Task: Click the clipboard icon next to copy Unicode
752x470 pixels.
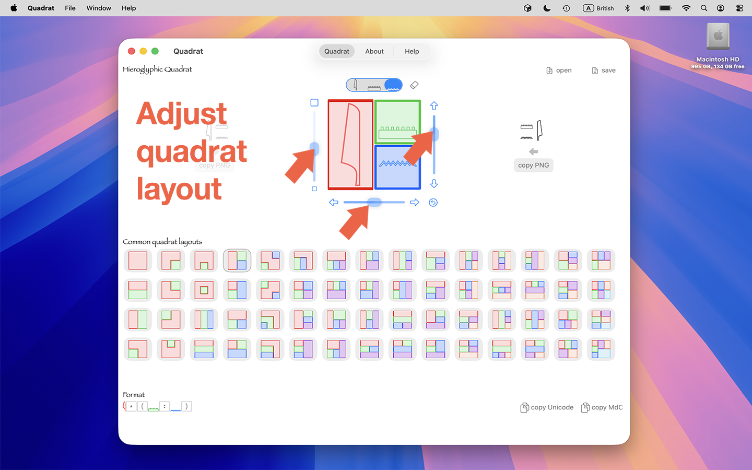Action: click(x=524, y=407)
